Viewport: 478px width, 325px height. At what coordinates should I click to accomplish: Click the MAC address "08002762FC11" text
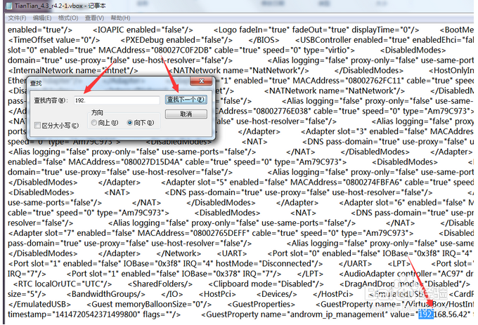coord(375,81)
